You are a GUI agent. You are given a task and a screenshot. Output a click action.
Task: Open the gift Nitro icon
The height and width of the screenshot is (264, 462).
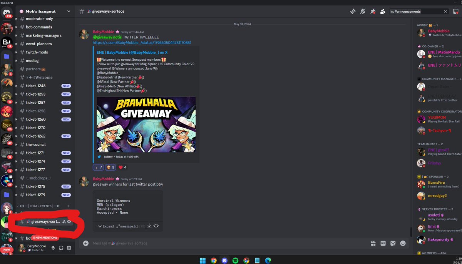373,243
